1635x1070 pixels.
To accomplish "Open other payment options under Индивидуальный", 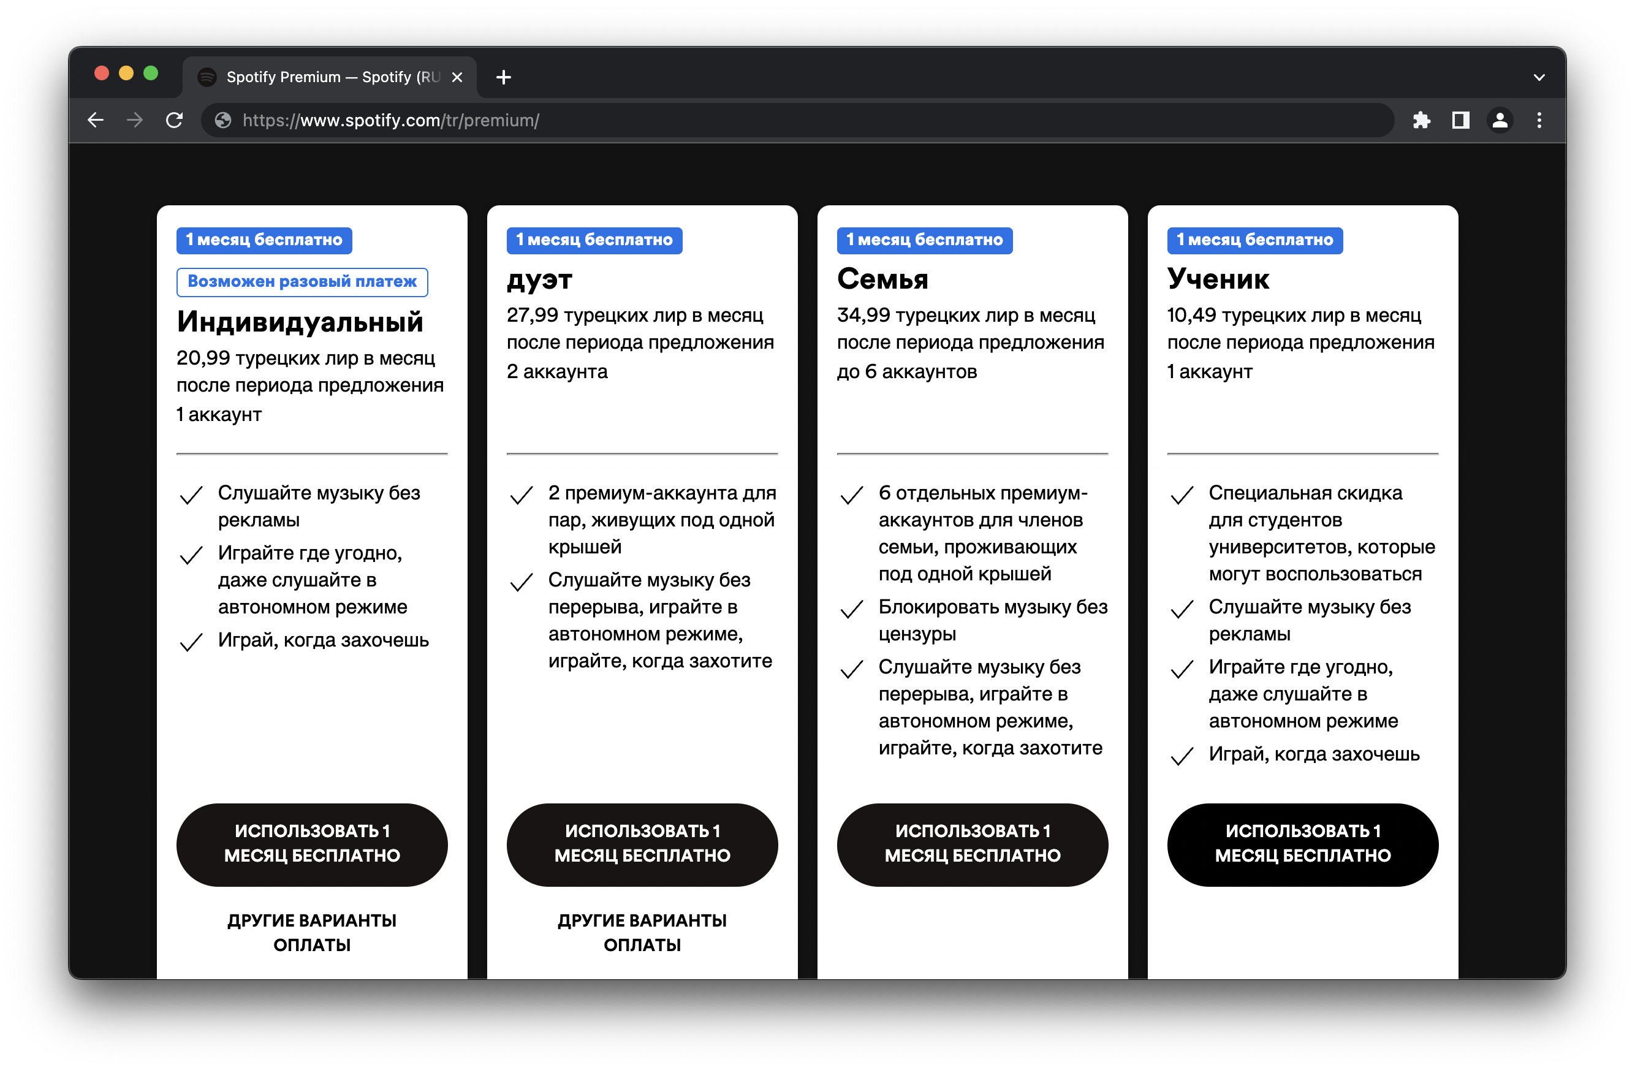I will [x=312, y=932].
